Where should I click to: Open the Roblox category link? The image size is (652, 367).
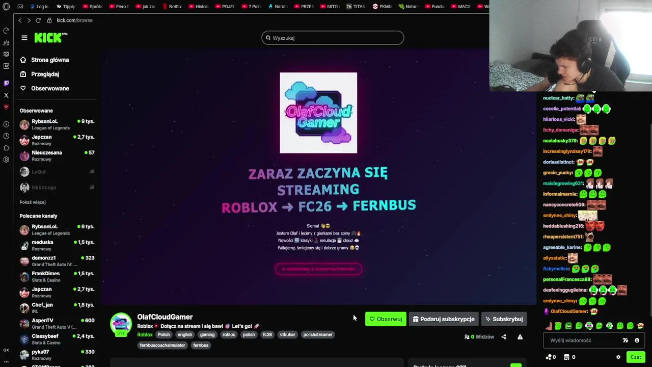coord(145,335)
